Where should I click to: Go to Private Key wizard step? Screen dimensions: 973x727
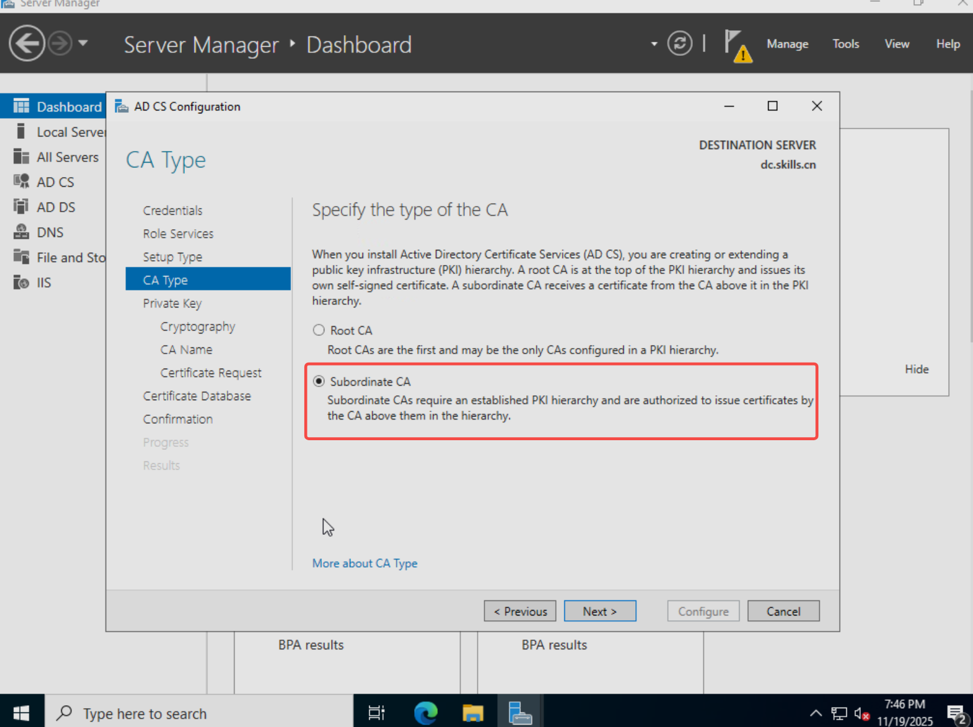(172, 303)
